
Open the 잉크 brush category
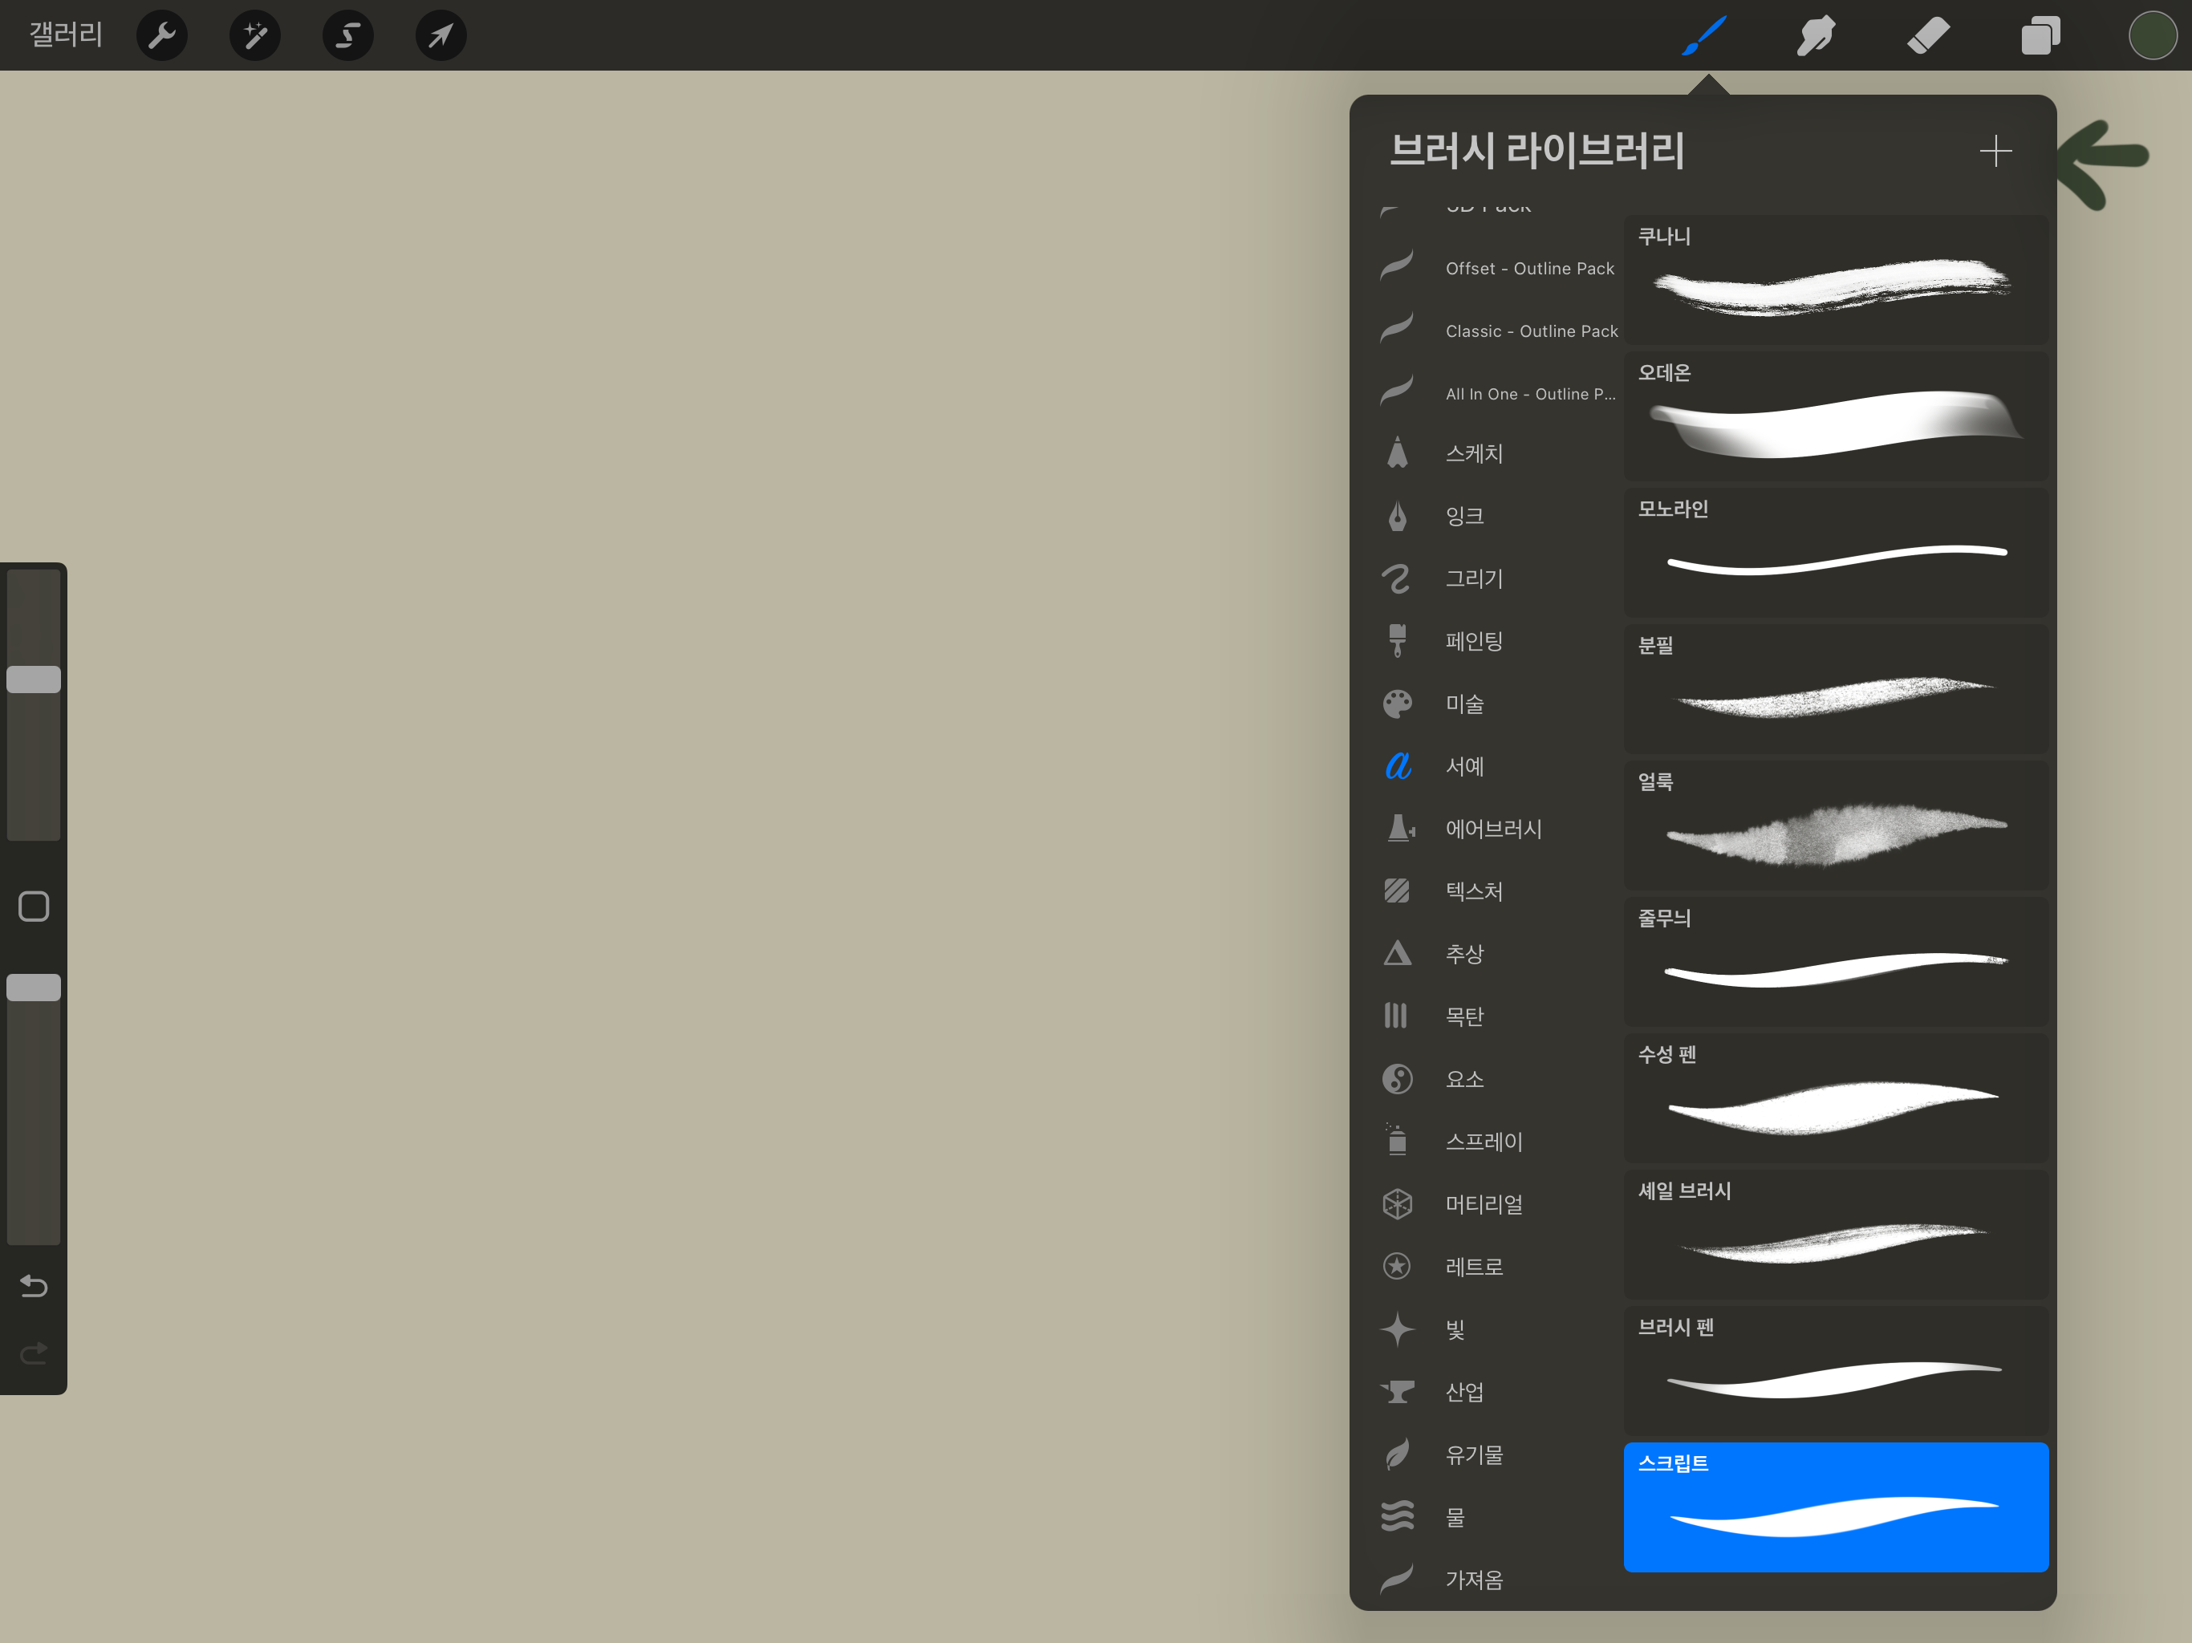(1463, 517)
